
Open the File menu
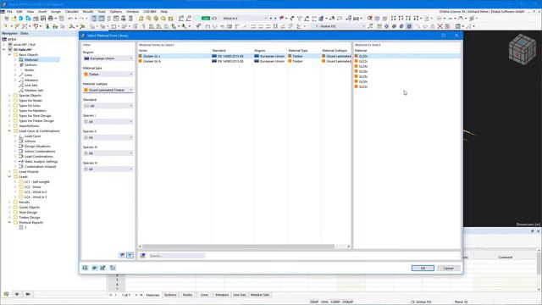click(x=9, y=11)
